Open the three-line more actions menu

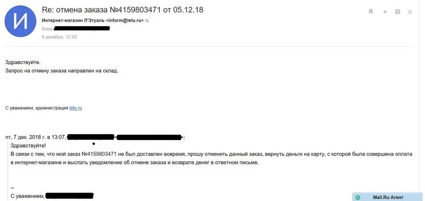[x=410, y=12]
